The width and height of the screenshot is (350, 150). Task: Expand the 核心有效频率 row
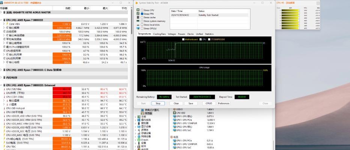coord(4,36)
